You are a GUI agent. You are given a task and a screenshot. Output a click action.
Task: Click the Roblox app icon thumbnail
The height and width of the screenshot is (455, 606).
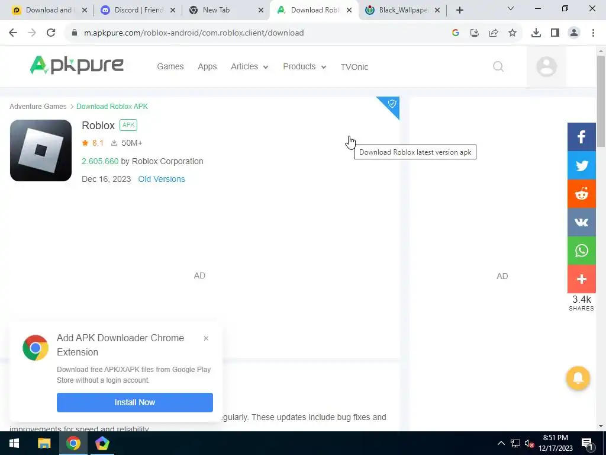point(41,150)
